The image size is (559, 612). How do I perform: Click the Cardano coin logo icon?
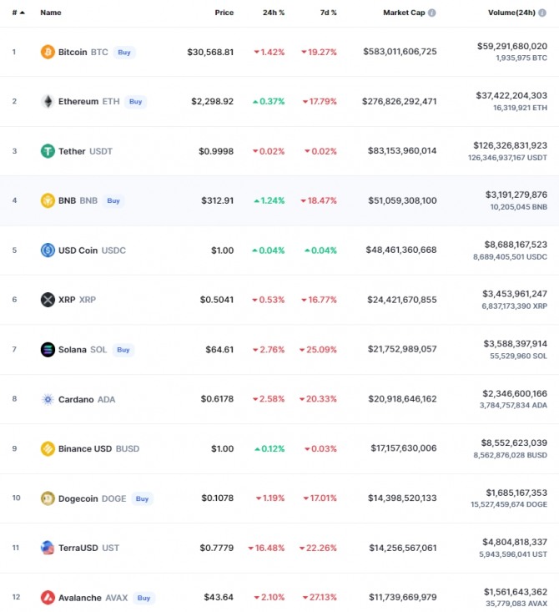point(48,399)
